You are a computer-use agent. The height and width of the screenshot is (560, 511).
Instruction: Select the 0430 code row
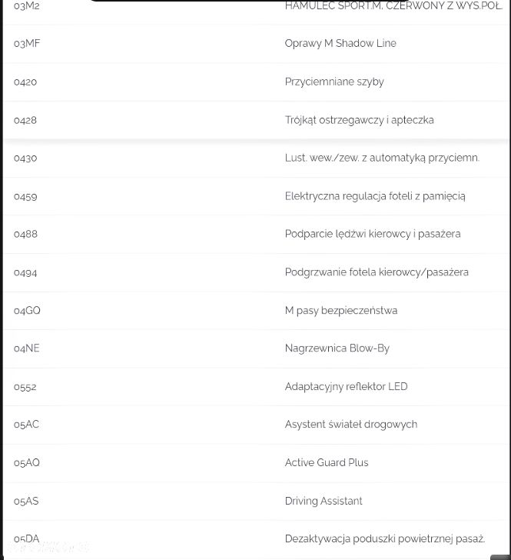click(x=256, y=158)
